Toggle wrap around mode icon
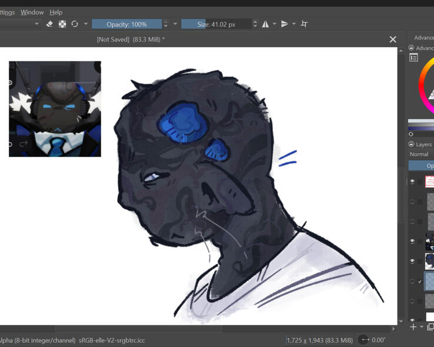Viewport: 434px width, 347px height. pyautogui.click(x=304, y=24)
